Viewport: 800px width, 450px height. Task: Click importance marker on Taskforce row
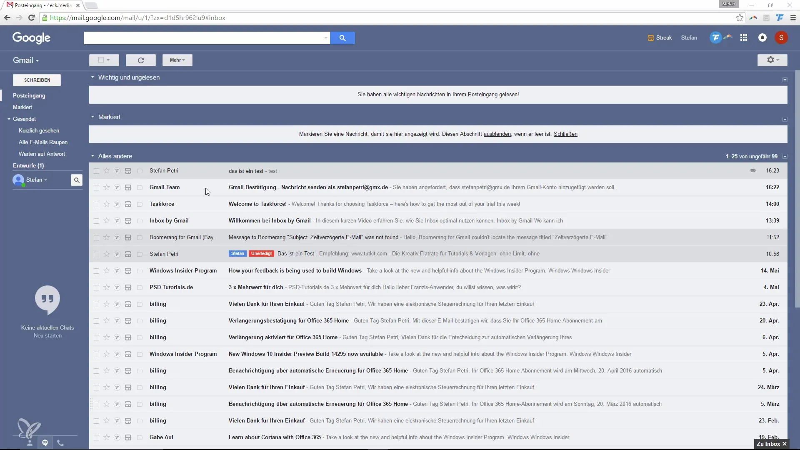tap(140, 204)
